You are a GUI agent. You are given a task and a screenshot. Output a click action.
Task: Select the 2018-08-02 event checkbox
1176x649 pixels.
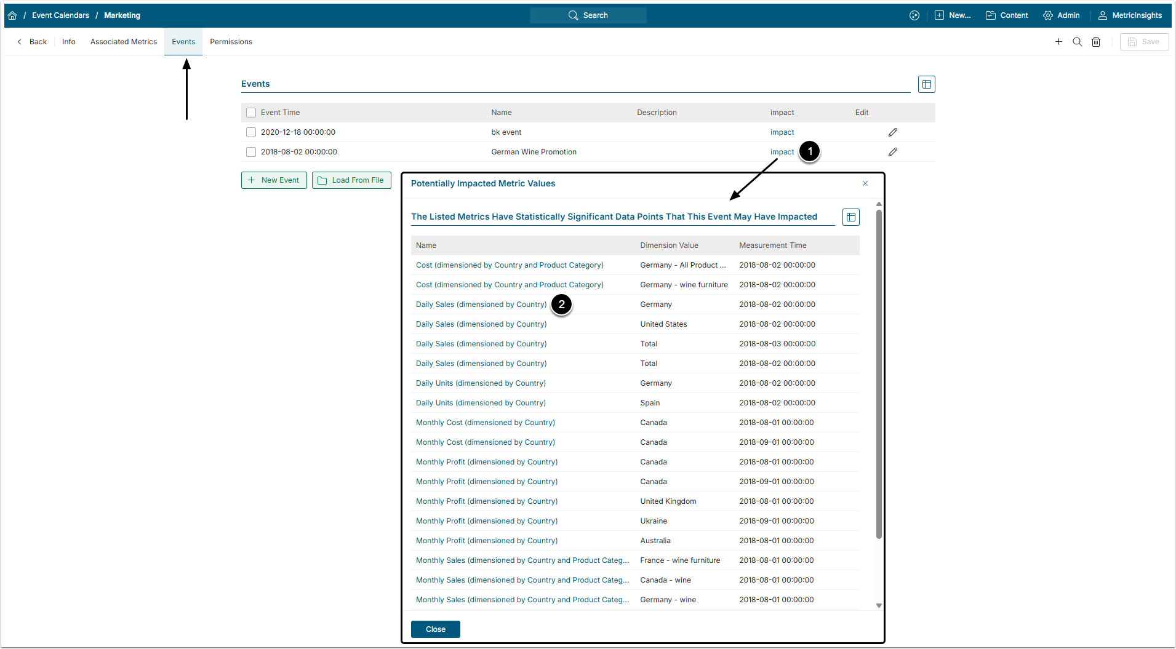251,152
